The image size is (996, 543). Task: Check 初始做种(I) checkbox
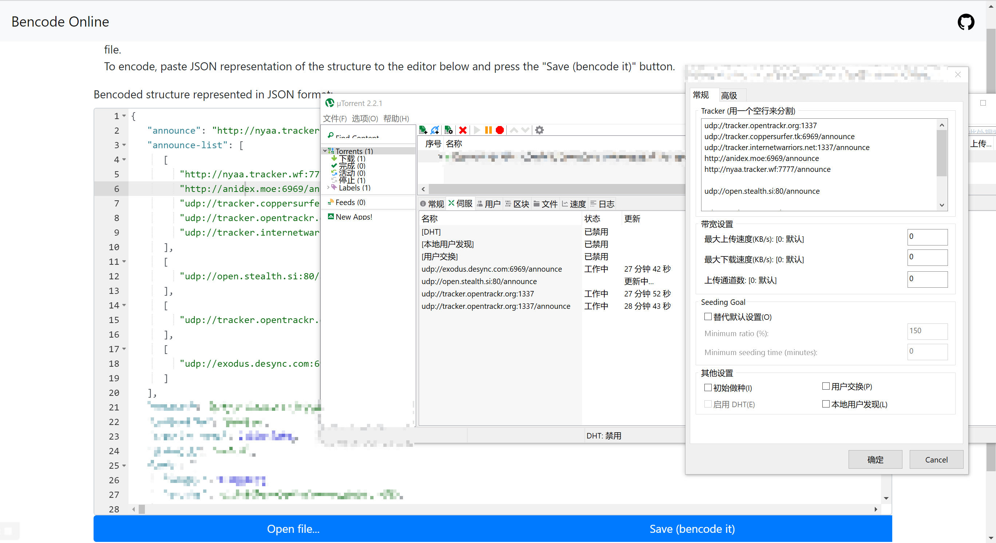point(708,387)
